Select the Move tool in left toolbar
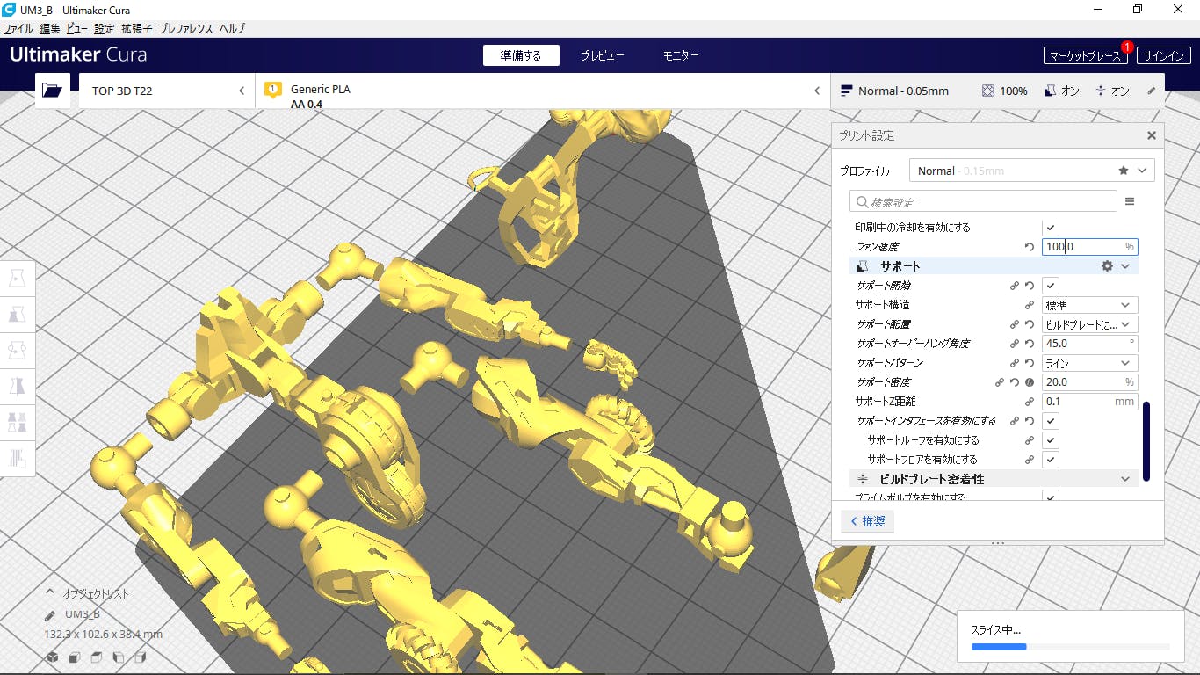 (18, 279)
